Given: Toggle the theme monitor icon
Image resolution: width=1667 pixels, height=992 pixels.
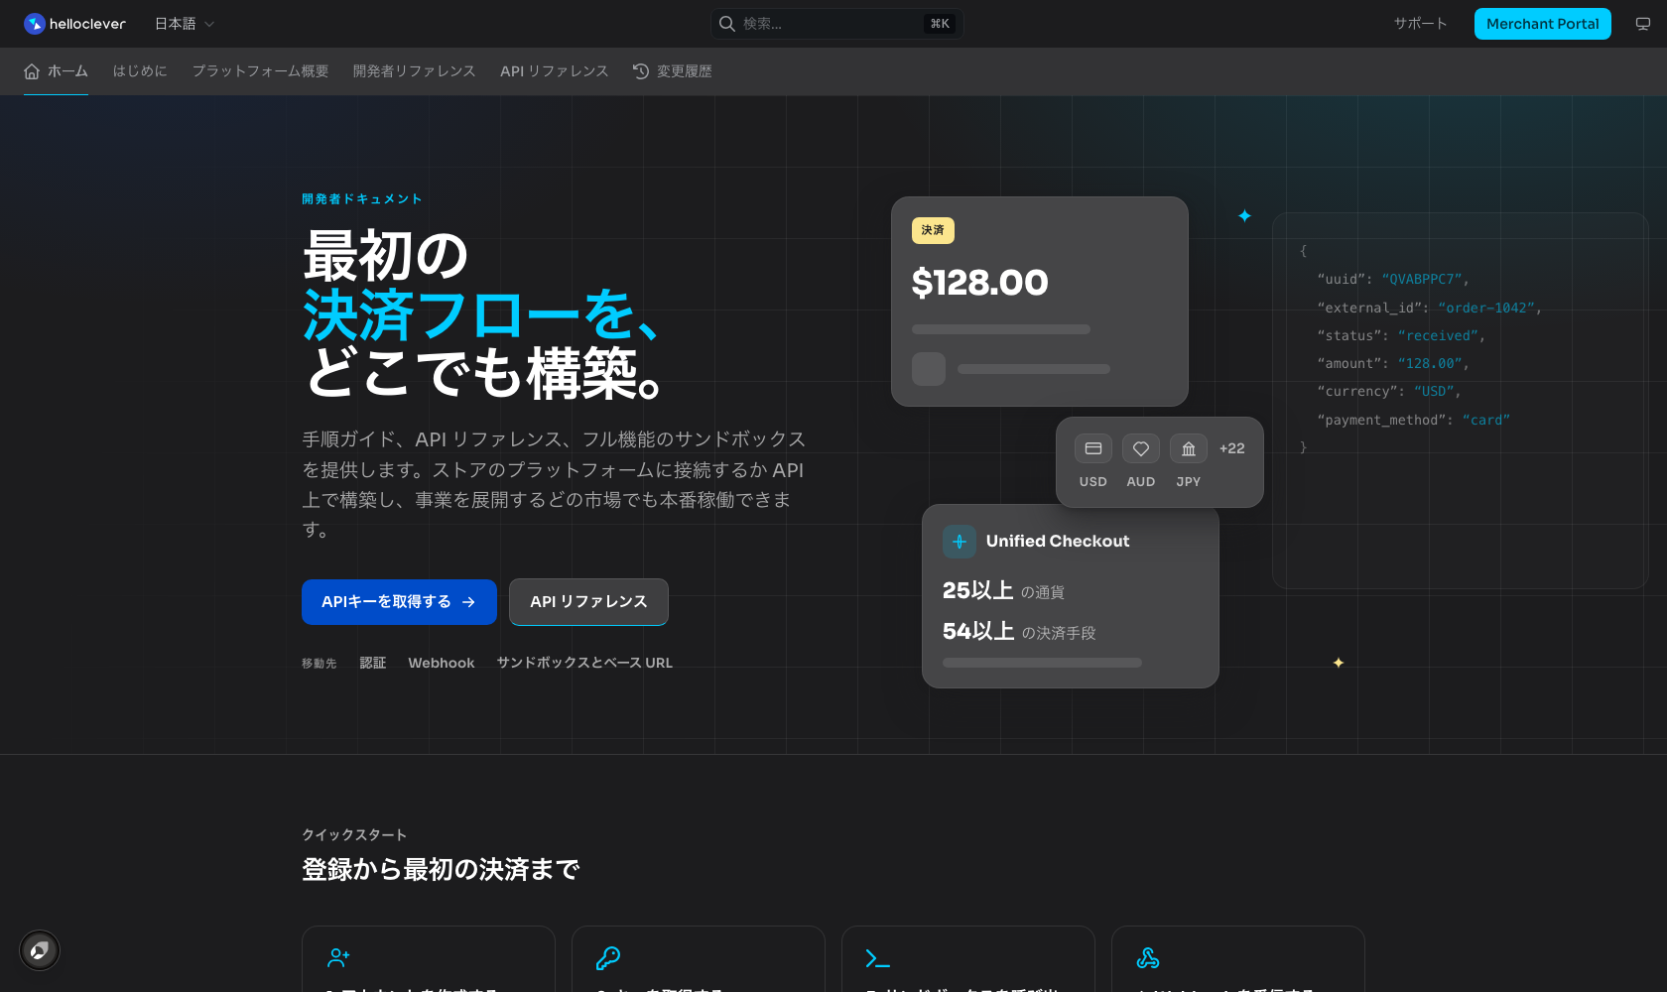Looking at the screenshot, I should point(1643,24).
